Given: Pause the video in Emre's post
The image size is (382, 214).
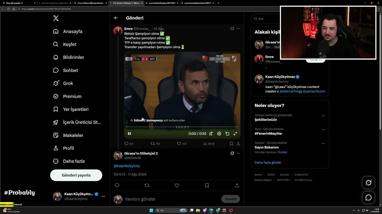Looking at the screenshot, I should tap(129, 134).
